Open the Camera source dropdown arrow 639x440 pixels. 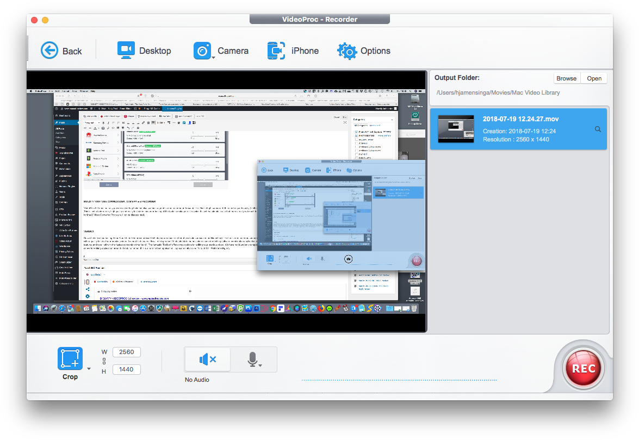213,58
